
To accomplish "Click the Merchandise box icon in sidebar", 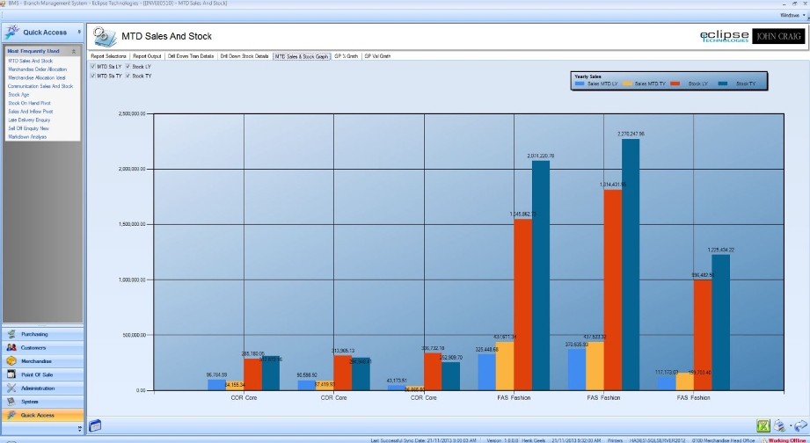I will [x=11, y=361].
